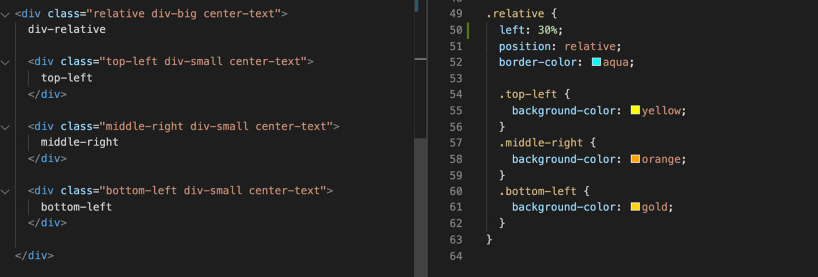
Task: Click the word "aqua" value
Action: coord(616,62)
